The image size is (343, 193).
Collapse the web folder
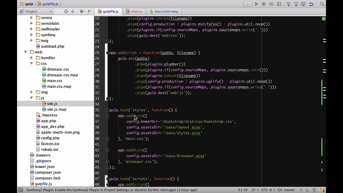(x=26, y=52)
